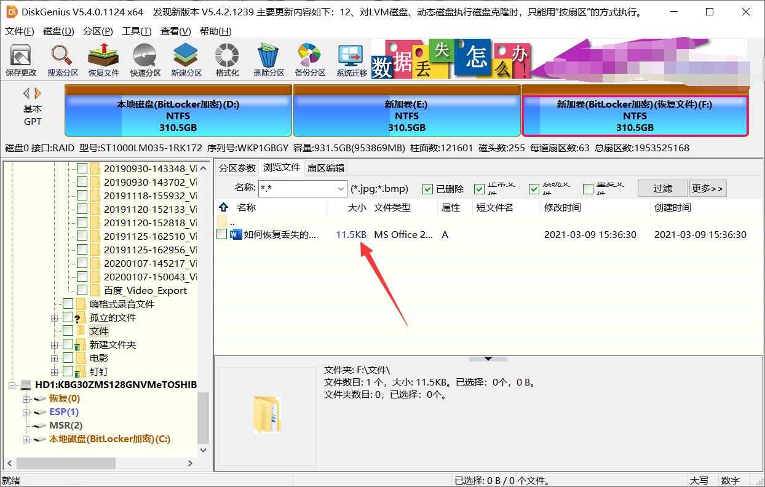Tick the checkbox for the 文件 folder
Image resolution: width=765 pixels, height=487 pixels.
point(68,331)
